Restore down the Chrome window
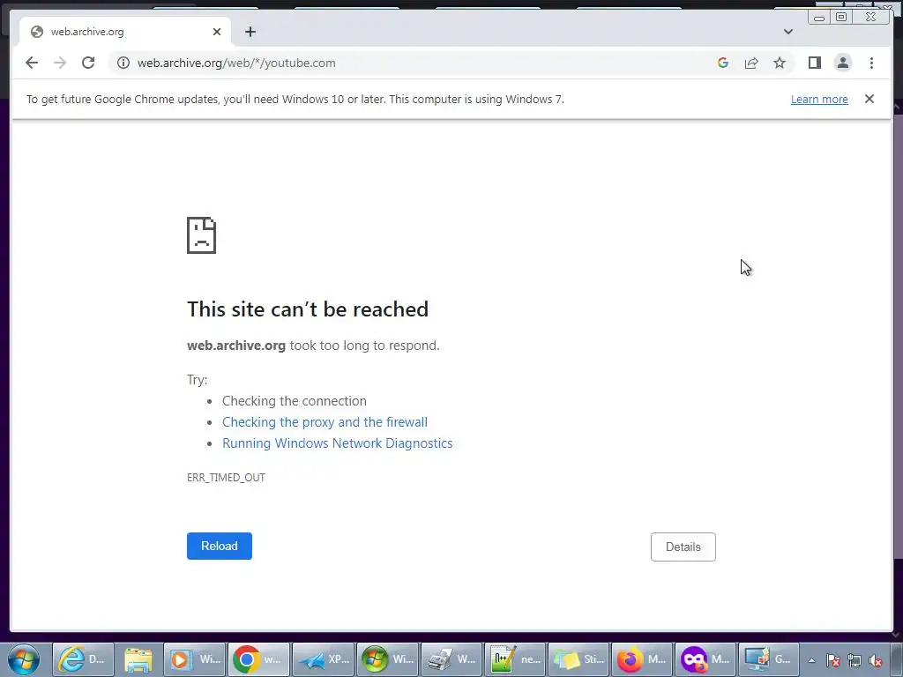This screenshot has width=903, height=677. 841,18
